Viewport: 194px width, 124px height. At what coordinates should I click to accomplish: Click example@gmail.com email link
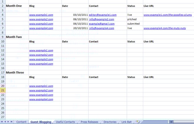(x=102, y=24)
